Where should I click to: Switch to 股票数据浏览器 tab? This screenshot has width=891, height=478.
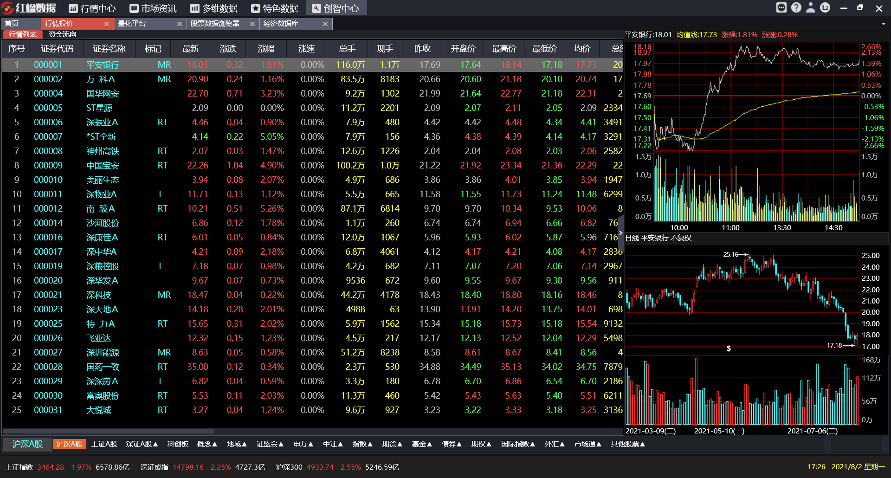tap(215, 24)
